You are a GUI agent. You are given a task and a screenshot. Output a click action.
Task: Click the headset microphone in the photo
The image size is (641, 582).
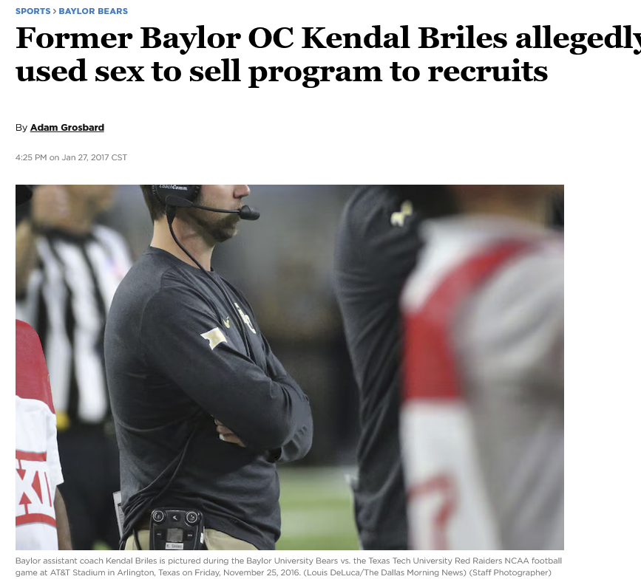[x=248, y=213]
